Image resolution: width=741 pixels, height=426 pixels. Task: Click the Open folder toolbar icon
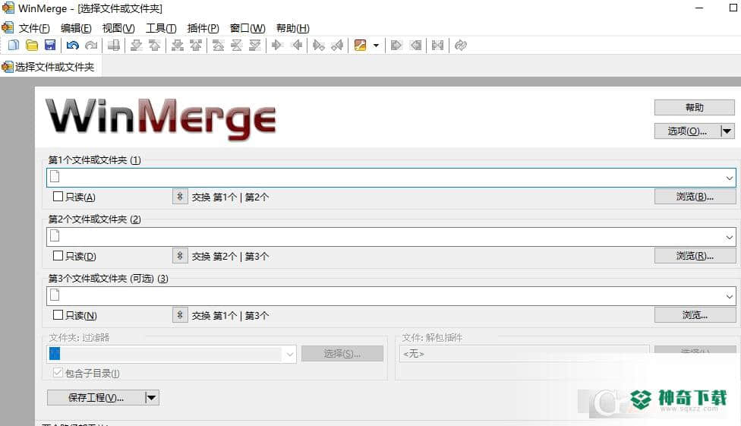pyautogui.click(x=32, y=46)
